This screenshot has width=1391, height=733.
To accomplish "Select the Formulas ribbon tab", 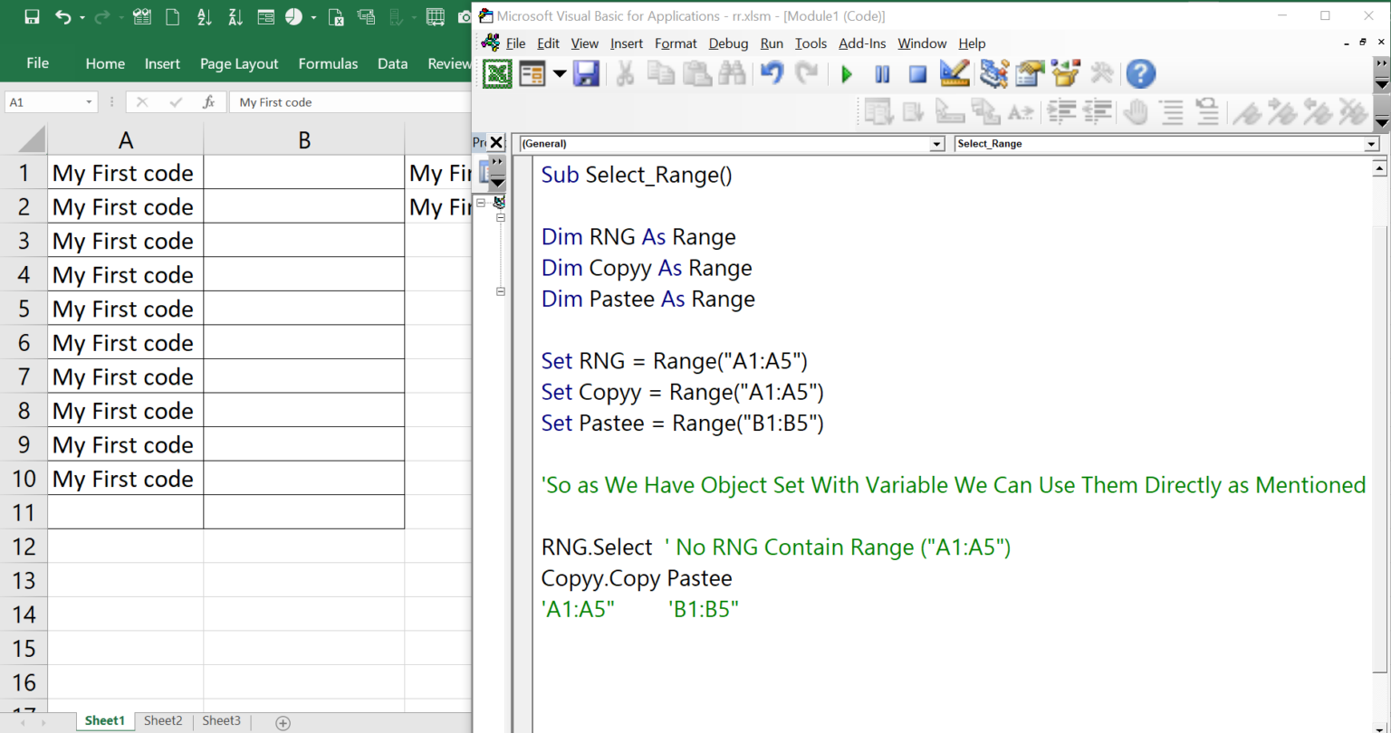I will [328, 63].
